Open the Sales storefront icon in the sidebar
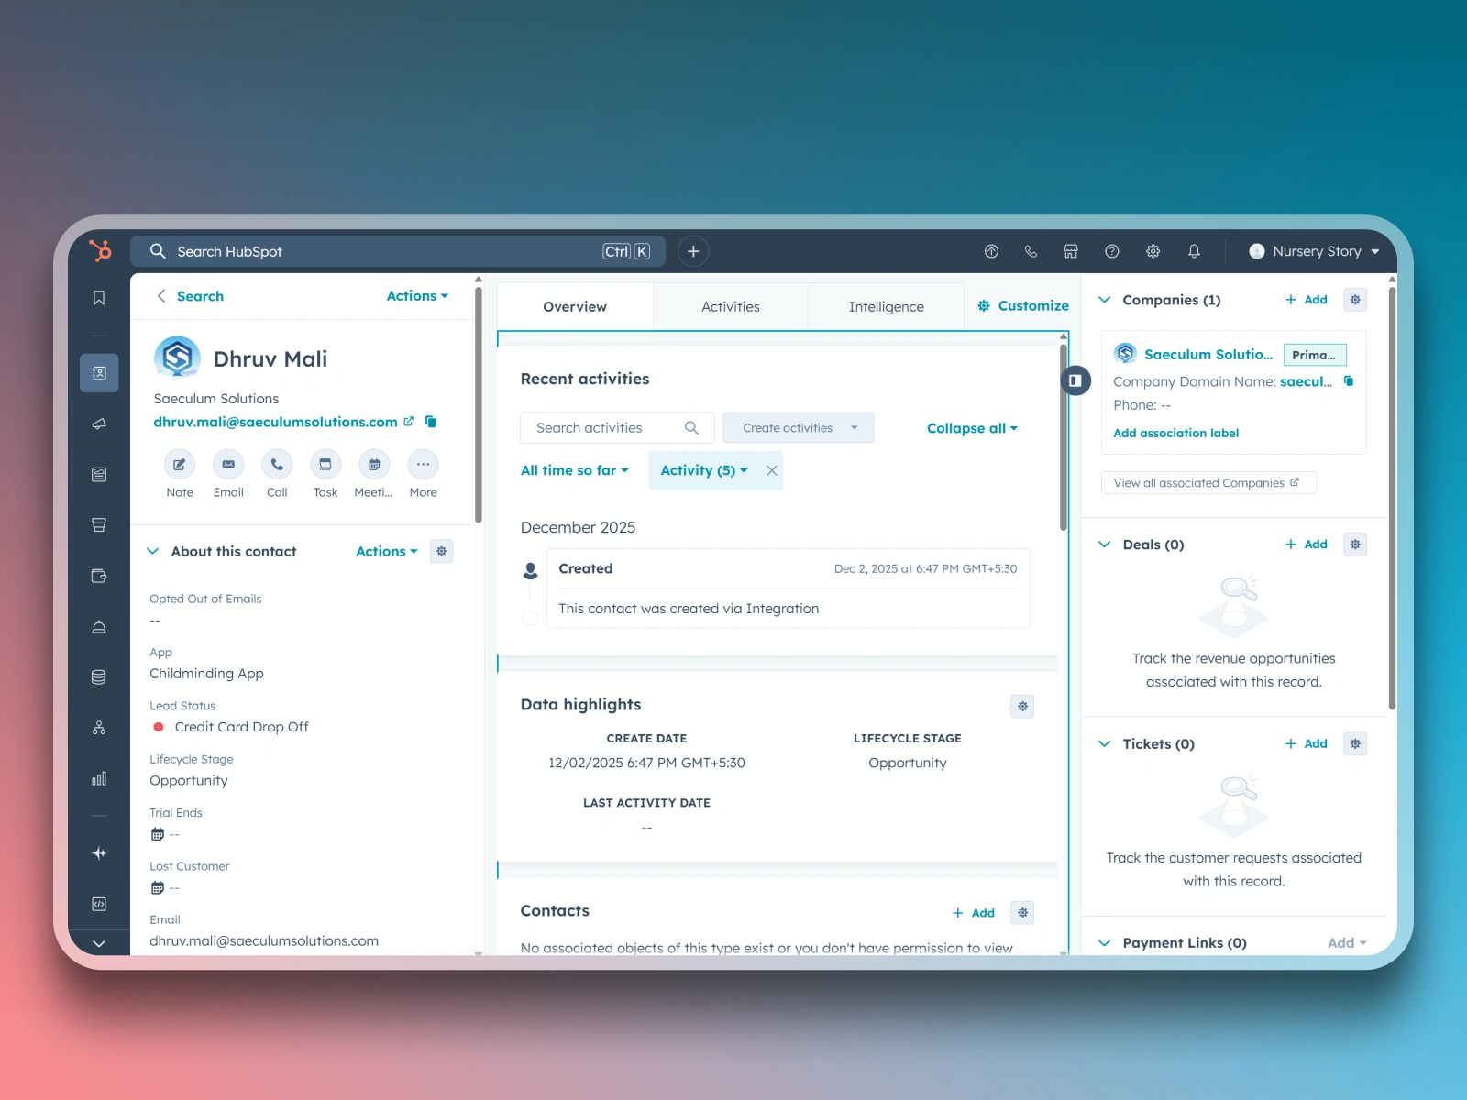 point(99,525)
